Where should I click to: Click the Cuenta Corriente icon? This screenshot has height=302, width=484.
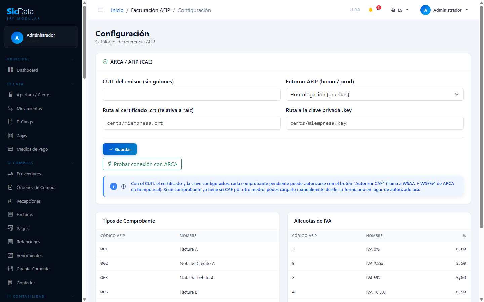coord(10,269)
